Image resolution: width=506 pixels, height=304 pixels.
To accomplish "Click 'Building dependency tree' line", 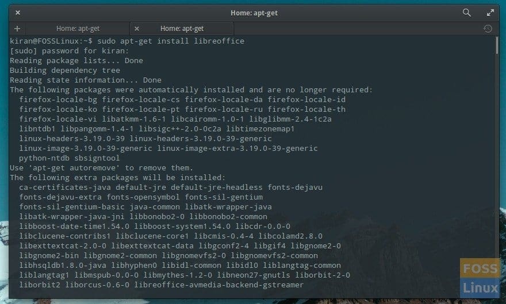I will pos(65,70).
